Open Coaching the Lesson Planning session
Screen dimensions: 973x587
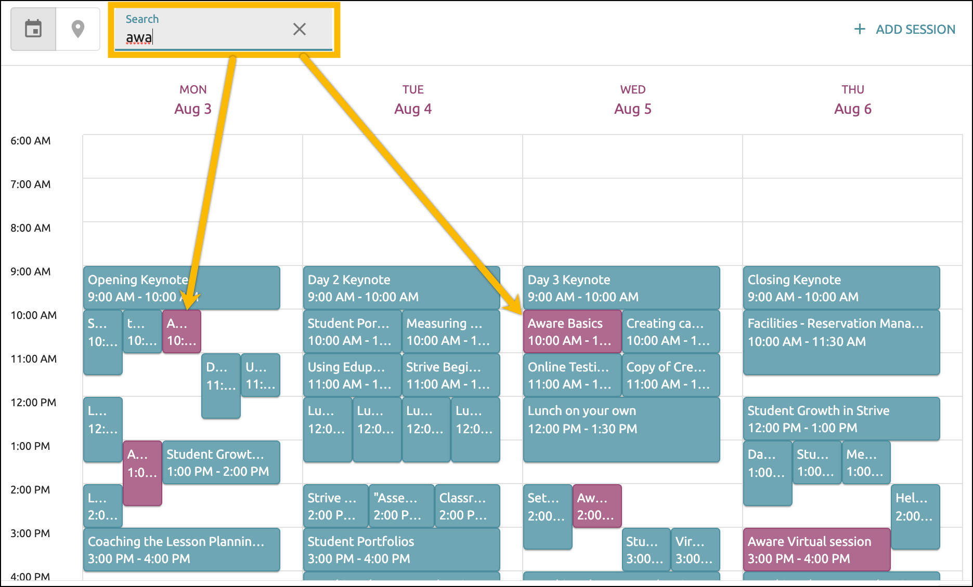coord(181,550)
